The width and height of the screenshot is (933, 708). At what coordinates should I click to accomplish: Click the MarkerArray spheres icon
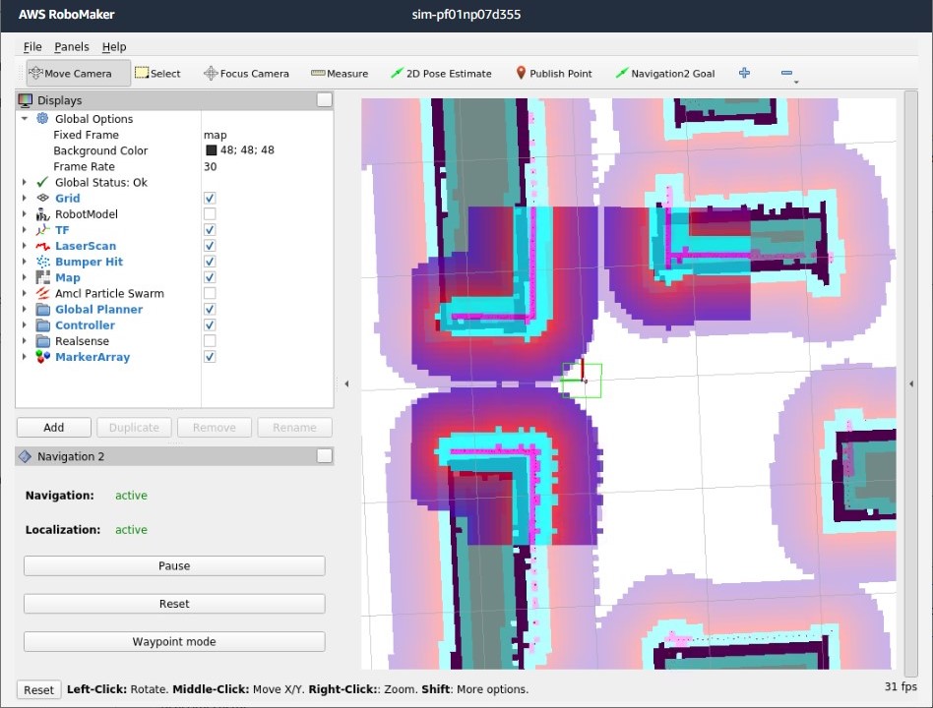(x=43, y=357)
